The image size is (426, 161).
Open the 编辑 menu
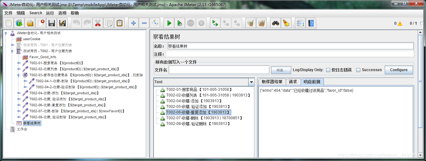coord(21,13)
